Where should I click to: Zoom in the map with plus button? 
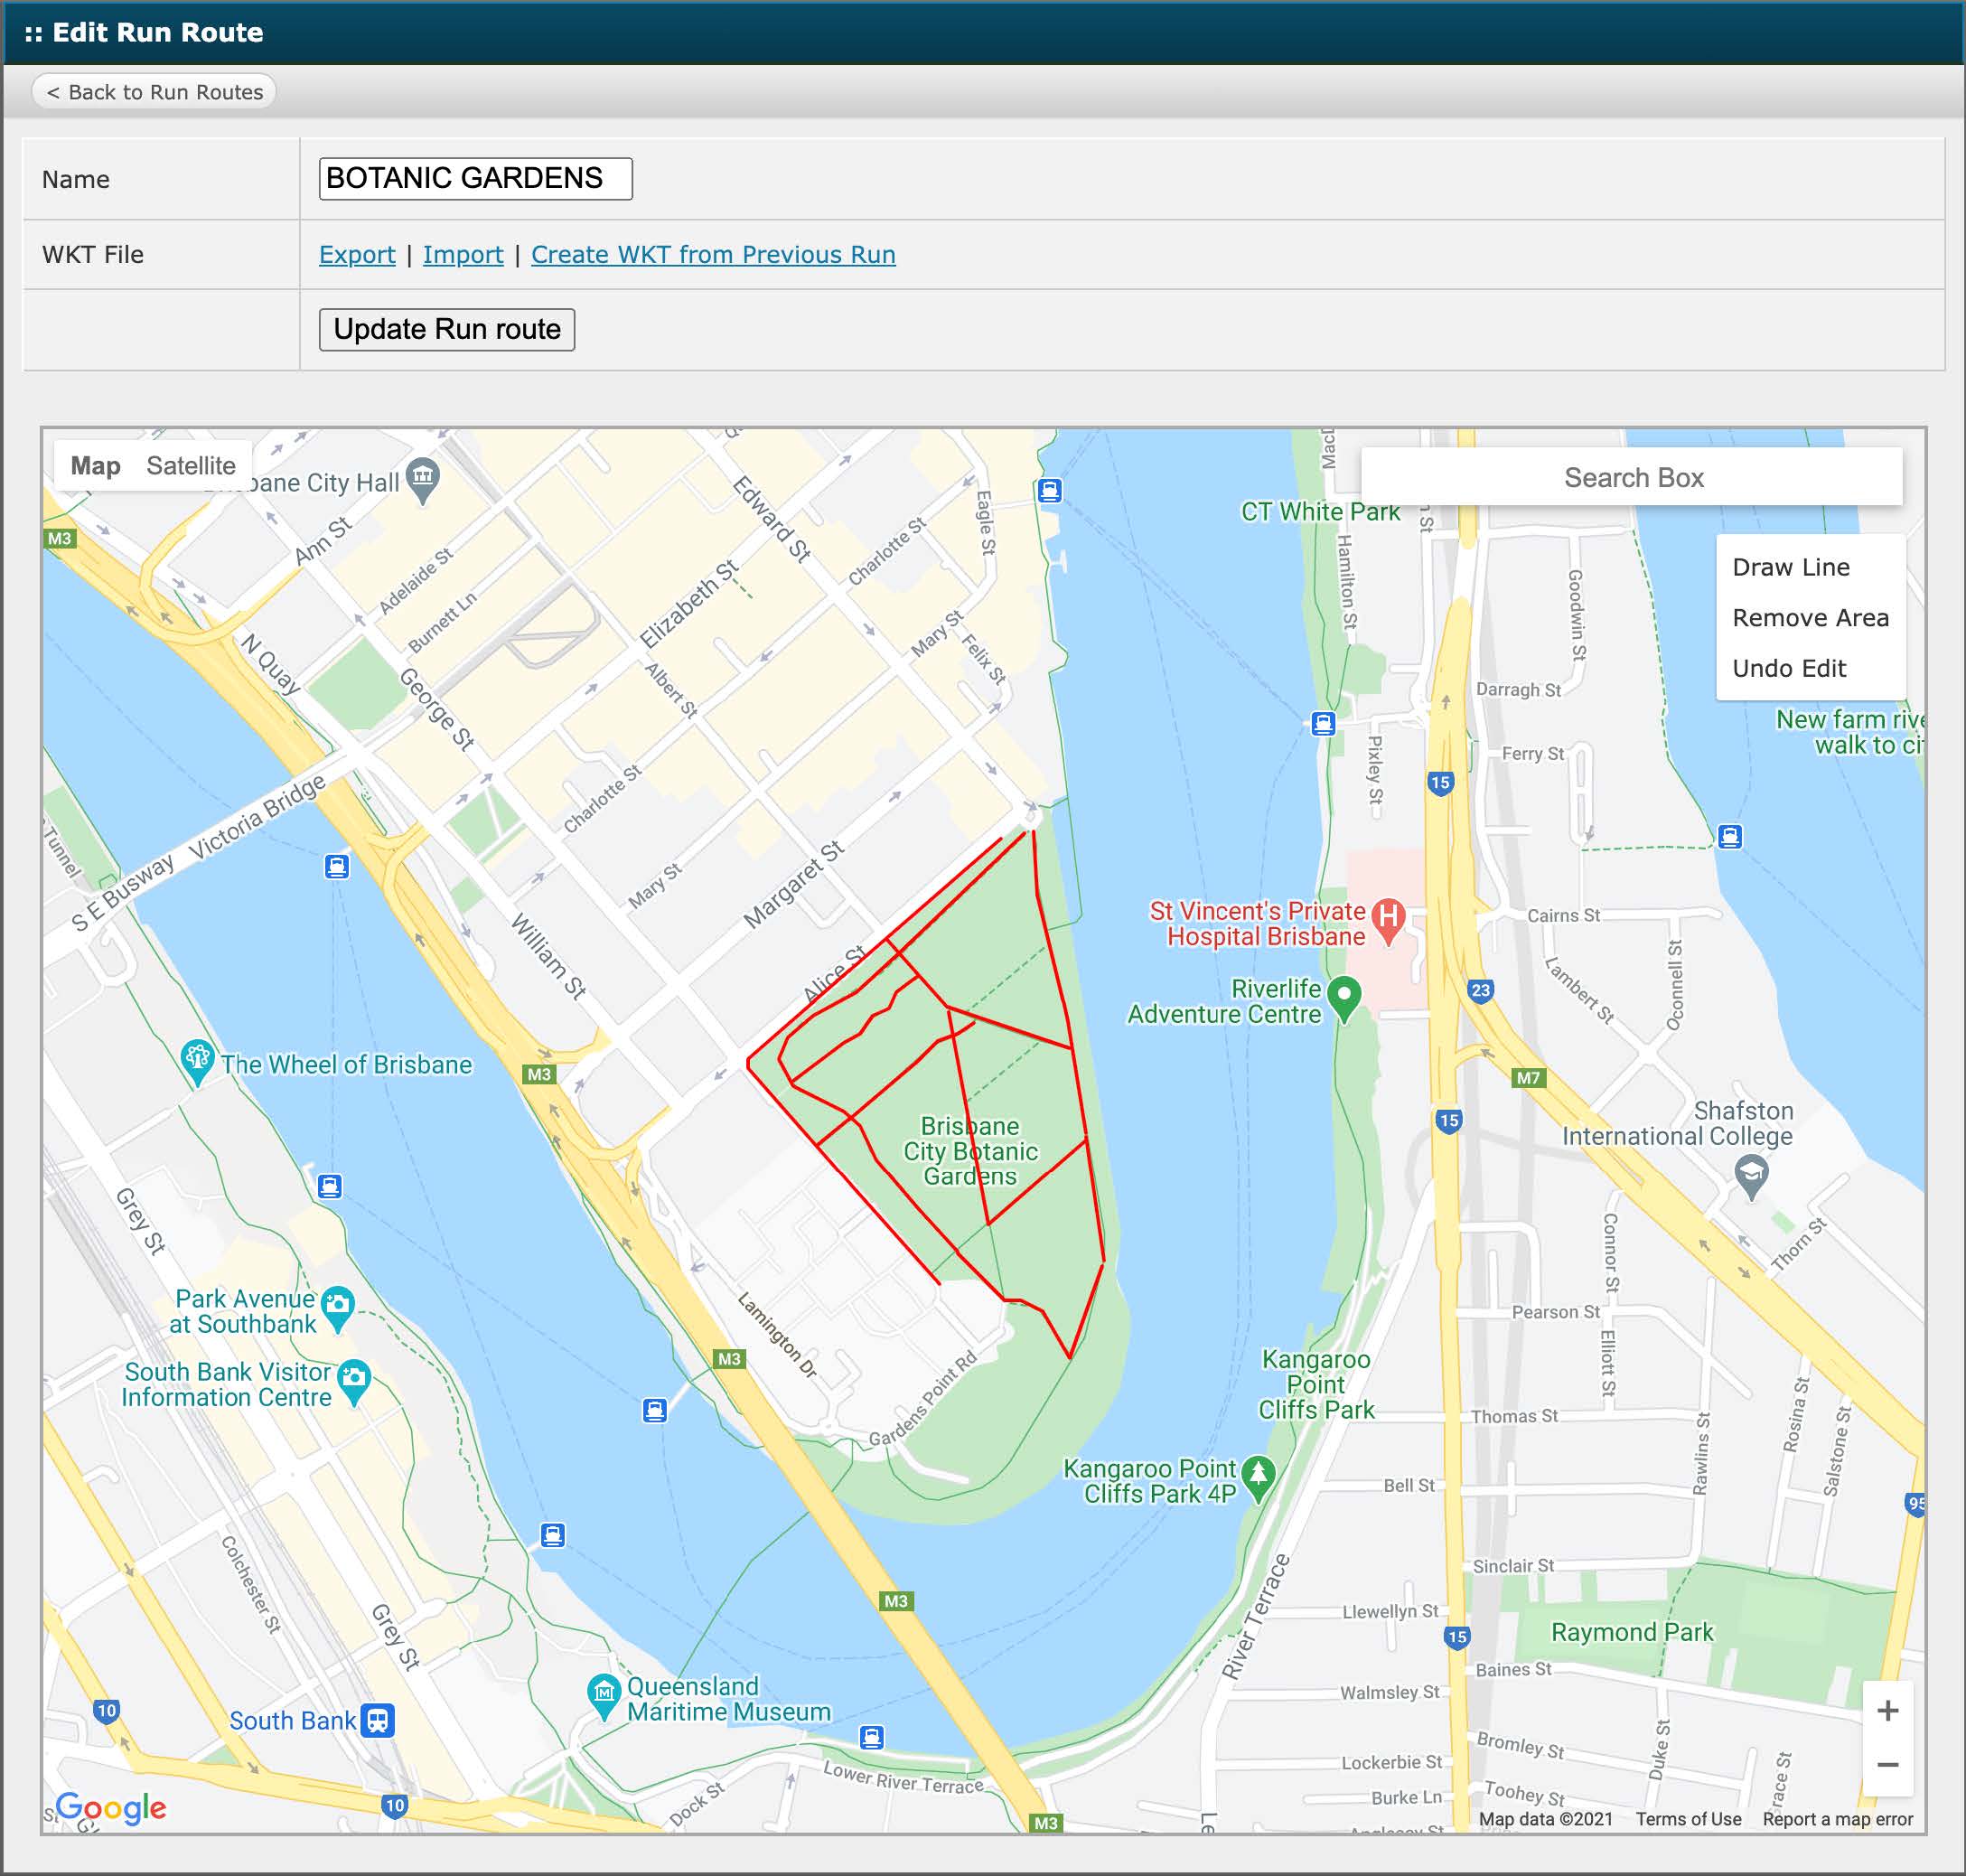click(1887, 1710)
